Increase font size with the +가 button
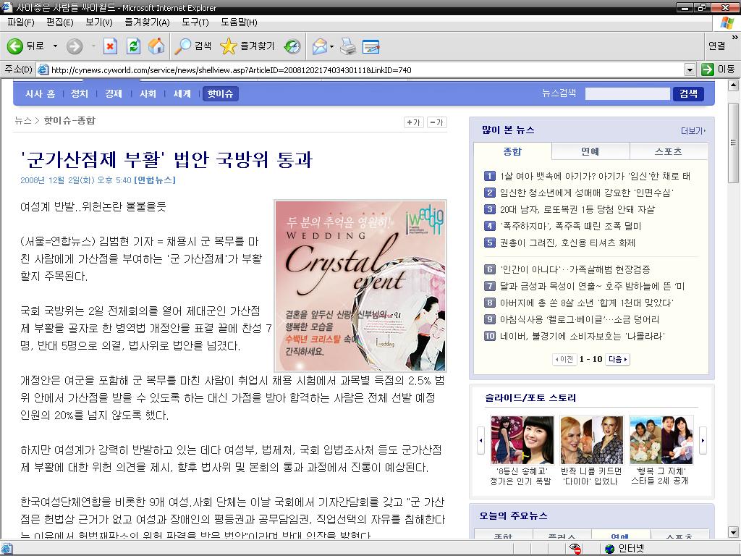This screenshot has height=556, width=741. [413, 122]
